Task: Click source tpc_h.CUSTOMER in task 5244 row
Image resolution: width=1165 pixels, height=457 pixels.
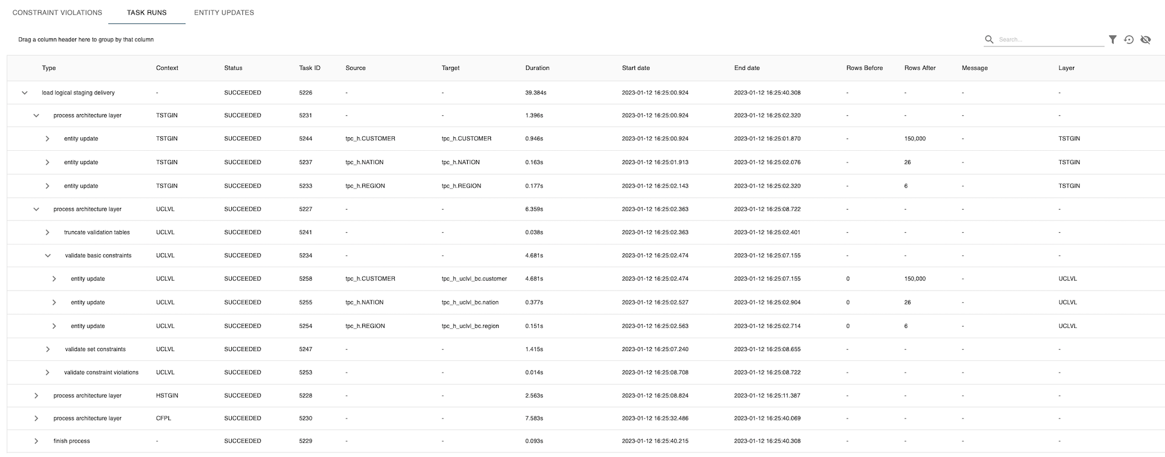Action: pyautogui.click(x=370, y=139)
